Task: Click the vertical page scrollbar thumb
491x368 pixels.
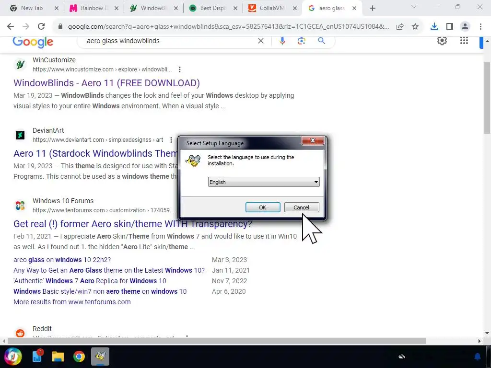Action: (487, 98)
